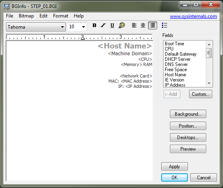Click the ruler indent marker at 2

pyautogui.click(x=83, y=37)
